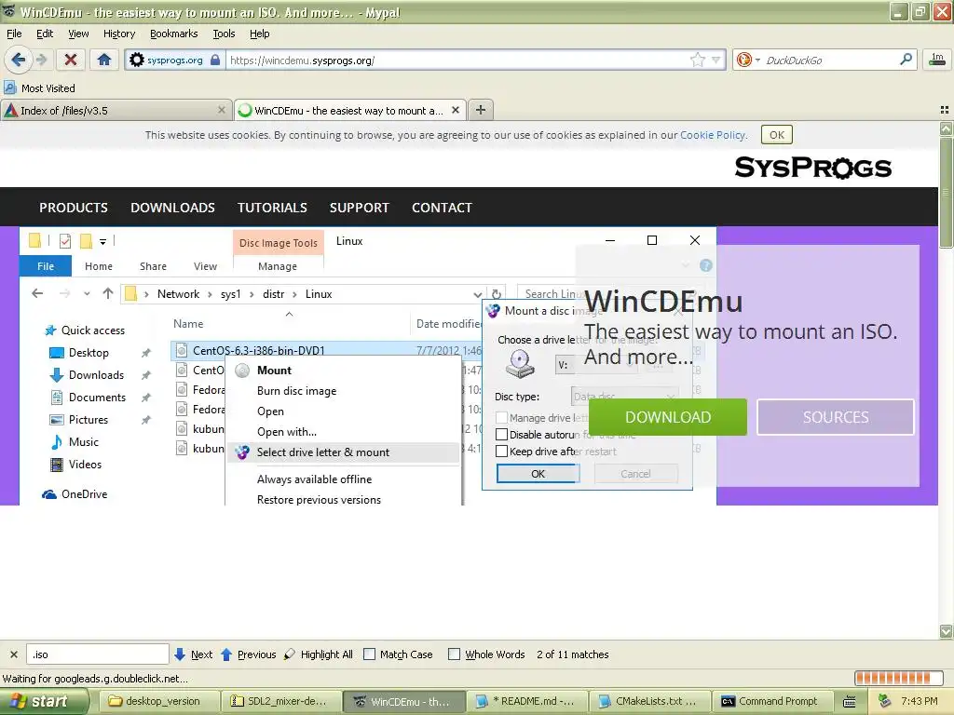Screen dimensions: 954x715
Task: Open PRODUCTS in site navigation
Action: tap(74, 208)
